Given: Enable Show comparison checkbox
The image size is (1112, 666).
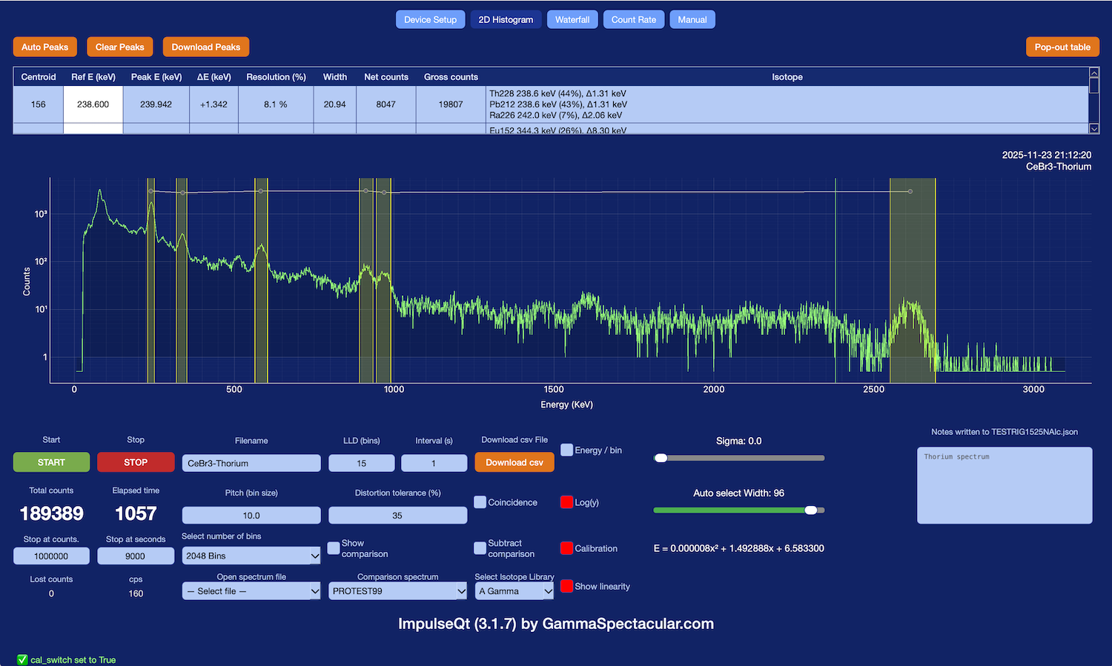Looking at the screenshot, I should tap(334, 548).
